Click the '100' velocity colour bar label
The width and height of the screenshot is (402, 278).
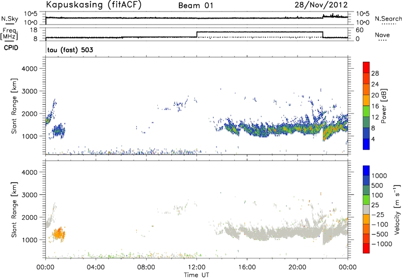pyautogui.click(x=377, y=195)
